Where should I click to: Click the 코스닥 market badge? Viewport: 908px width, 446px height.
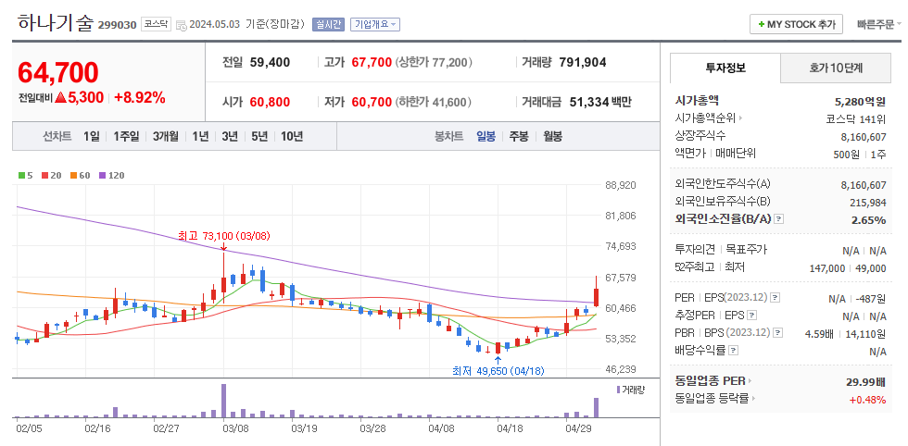tap(156, 24)
